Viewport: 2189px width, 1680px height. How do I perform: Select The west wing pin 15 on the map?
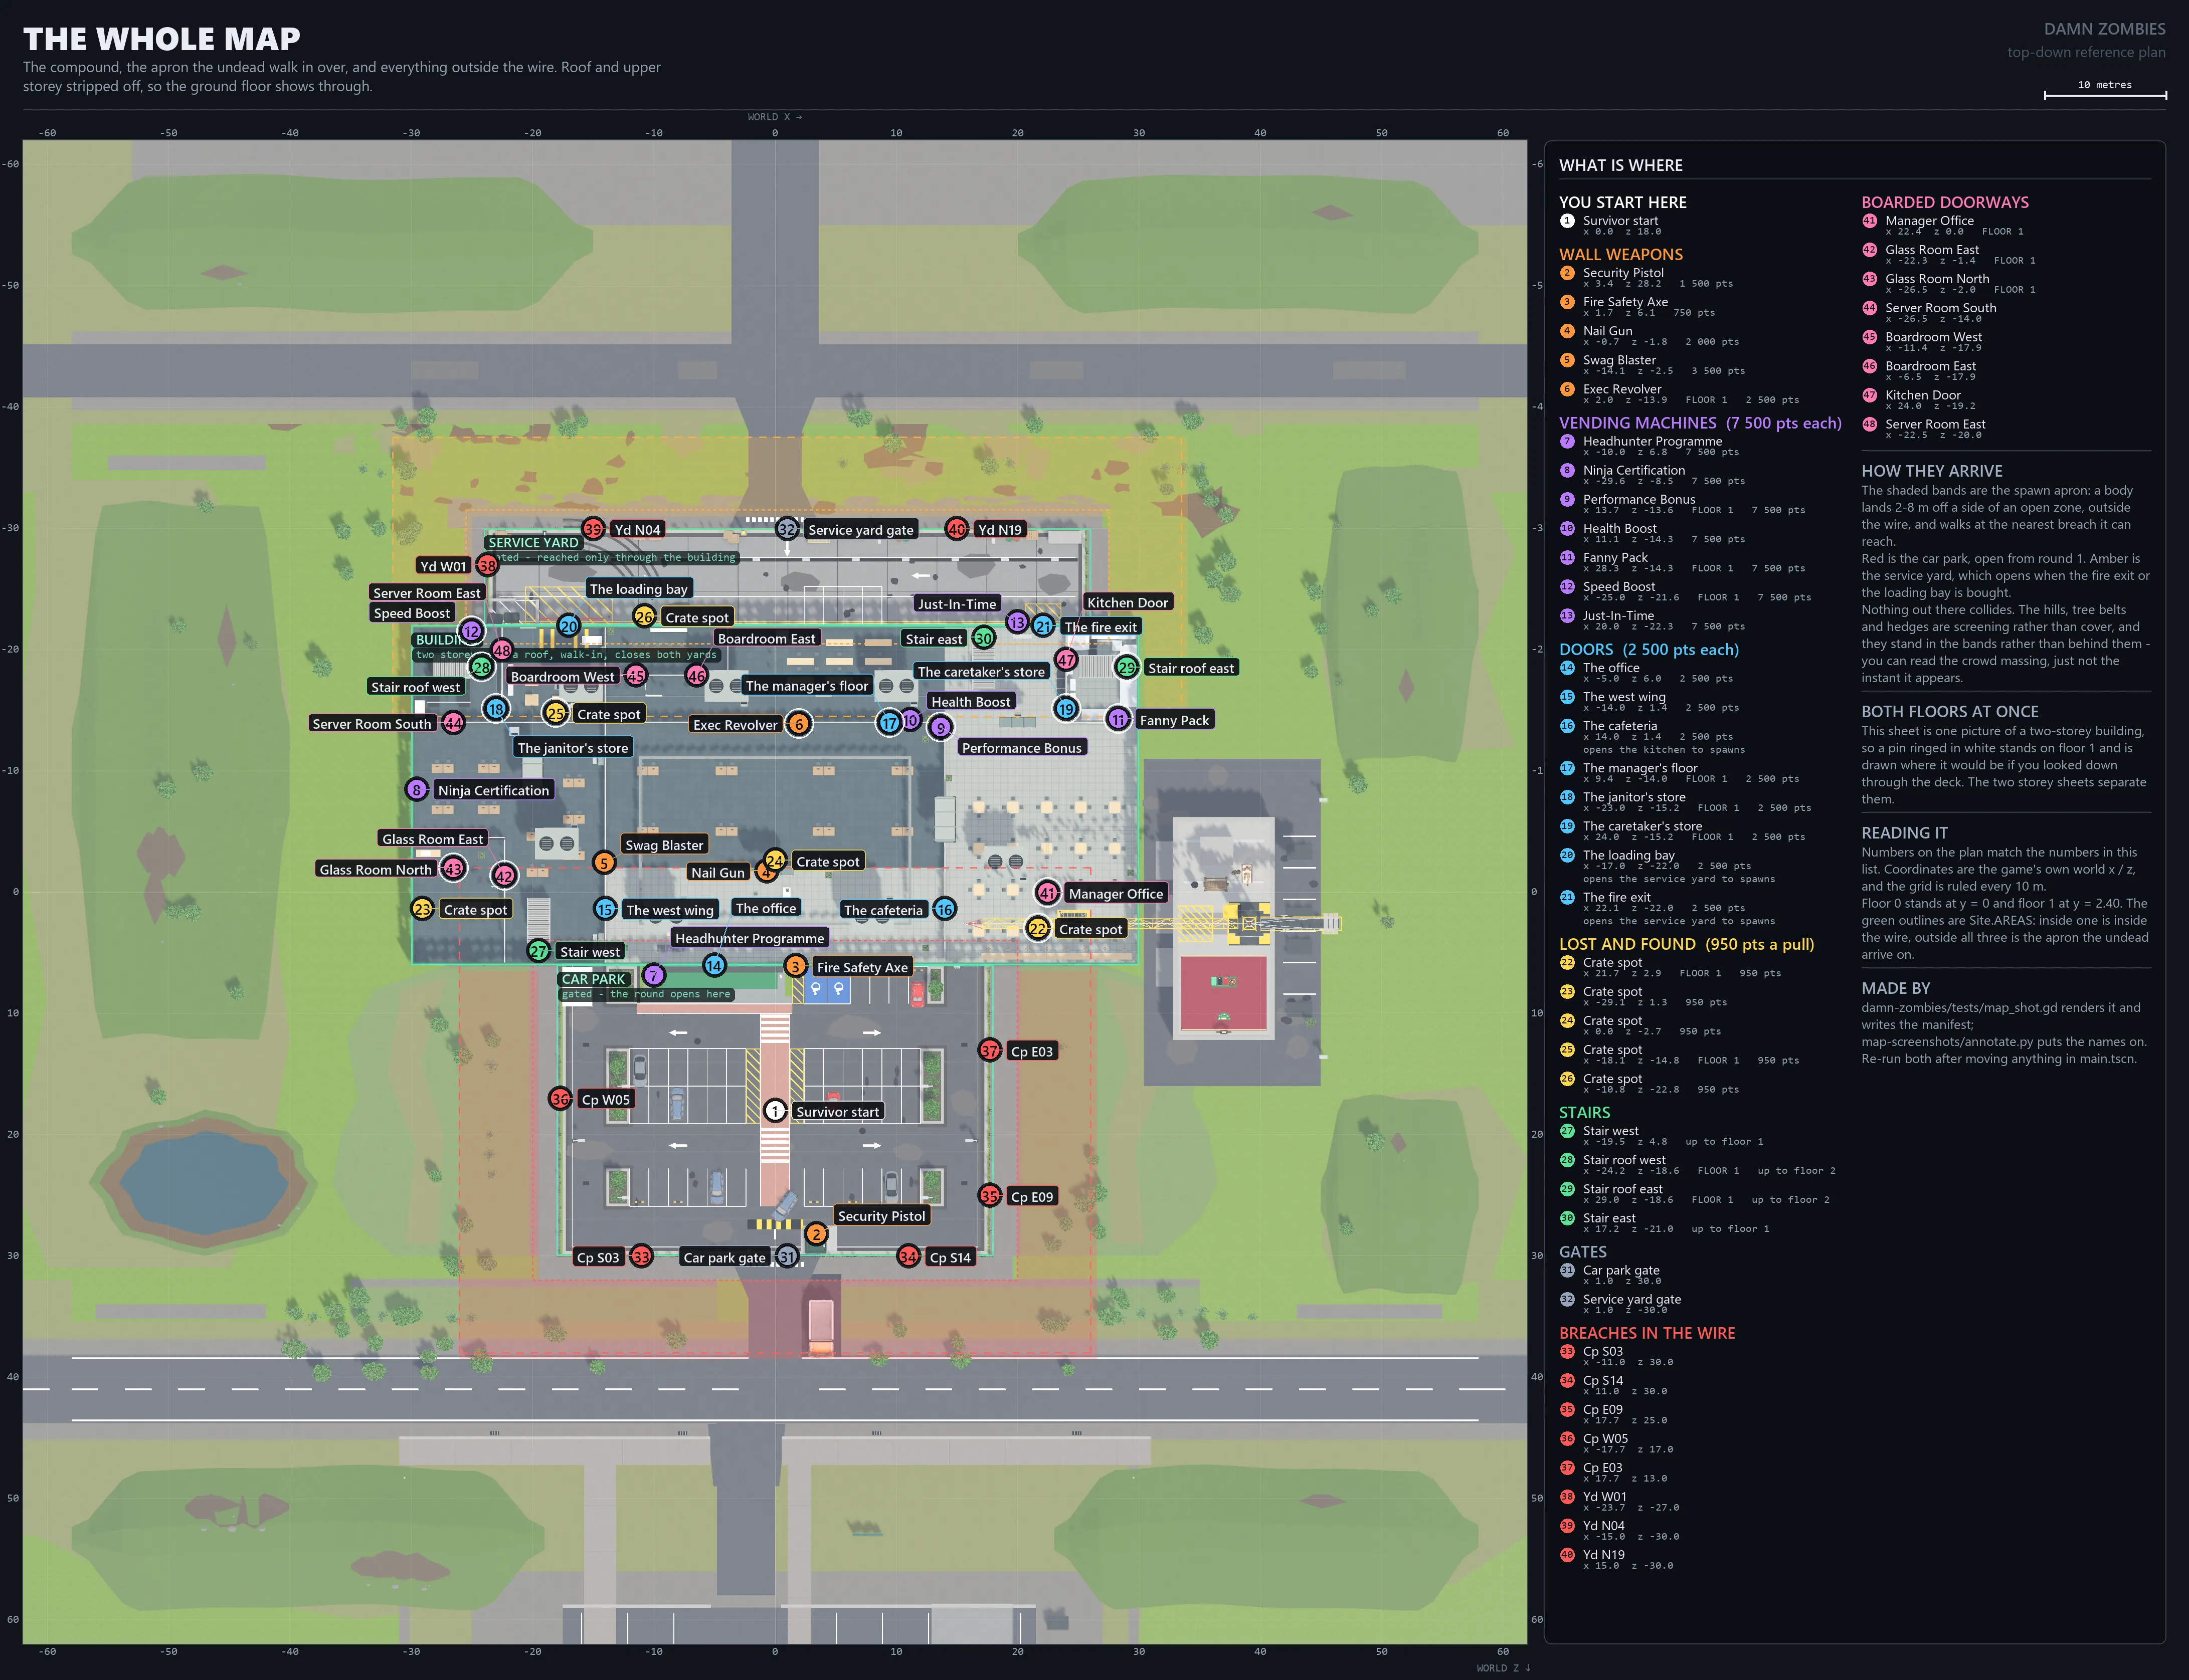click(x=605, y=909)
